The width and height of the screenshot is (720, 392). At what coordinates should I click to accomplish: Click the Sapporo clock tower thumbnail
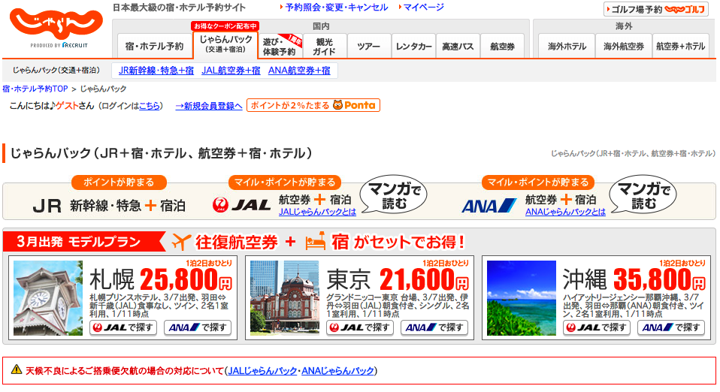(x=48, y=298)
